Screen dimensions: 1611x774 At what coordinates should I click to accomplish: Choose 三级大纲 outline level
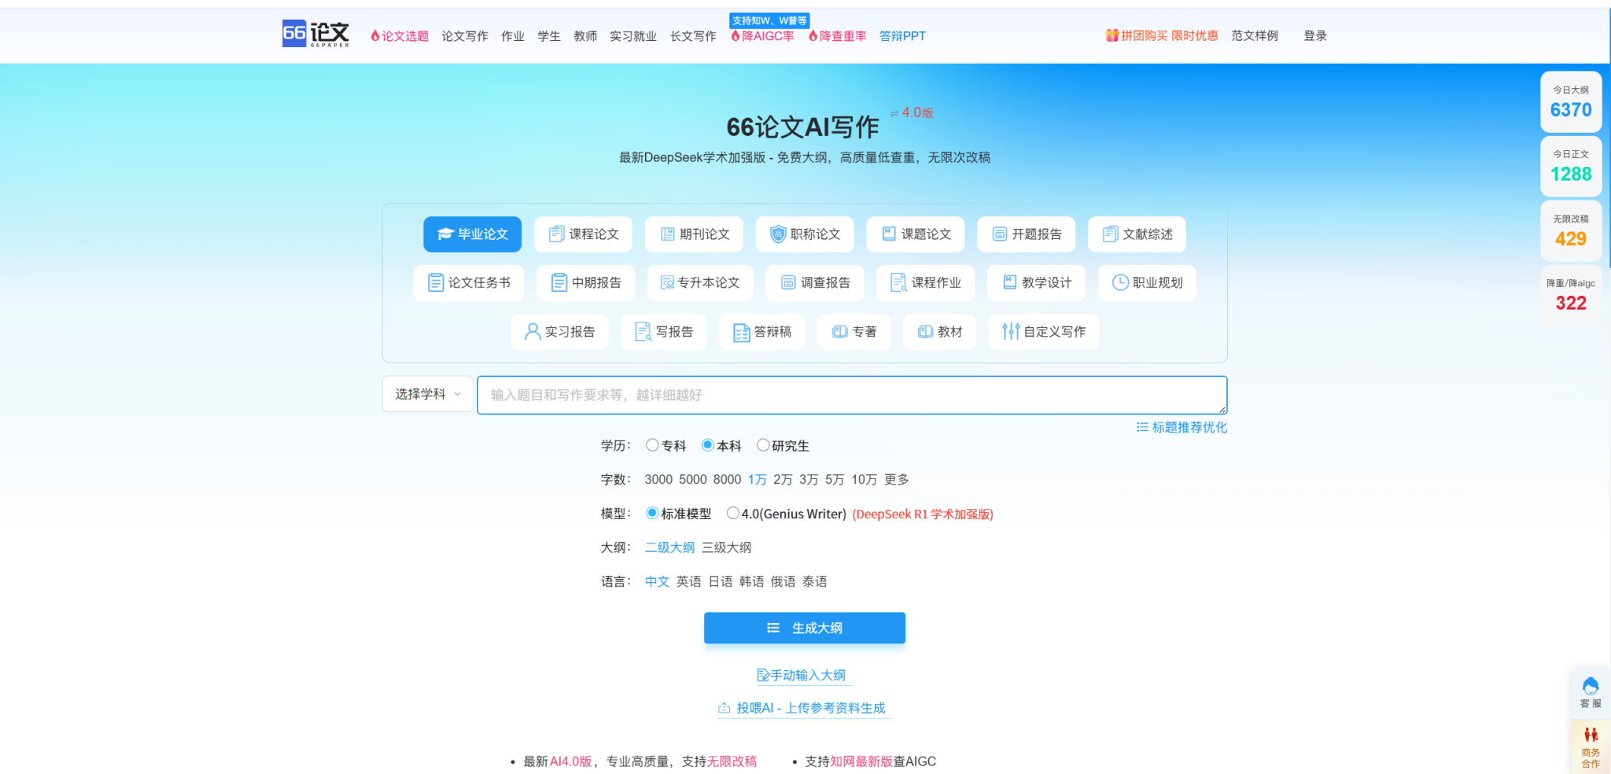(x=726, y=547)
